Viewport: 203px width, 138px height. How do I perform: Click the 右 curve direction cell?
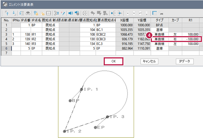[175, 39]
